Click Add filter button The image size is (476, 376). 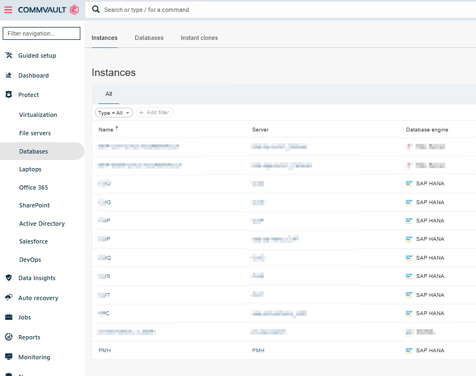click(x=154, y=113)
